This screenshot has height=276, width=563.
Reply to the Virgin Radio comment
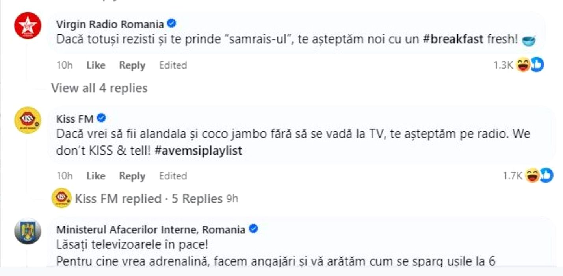[132, 65]
